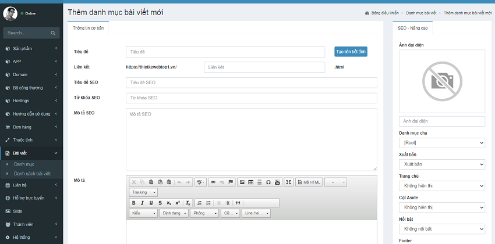Insert a table in the editor

point(251,182)
